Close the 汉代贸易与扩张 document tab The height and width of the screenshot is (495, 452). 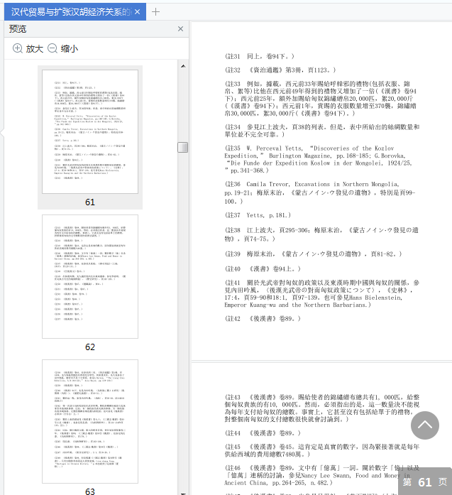tap(137, 12)
